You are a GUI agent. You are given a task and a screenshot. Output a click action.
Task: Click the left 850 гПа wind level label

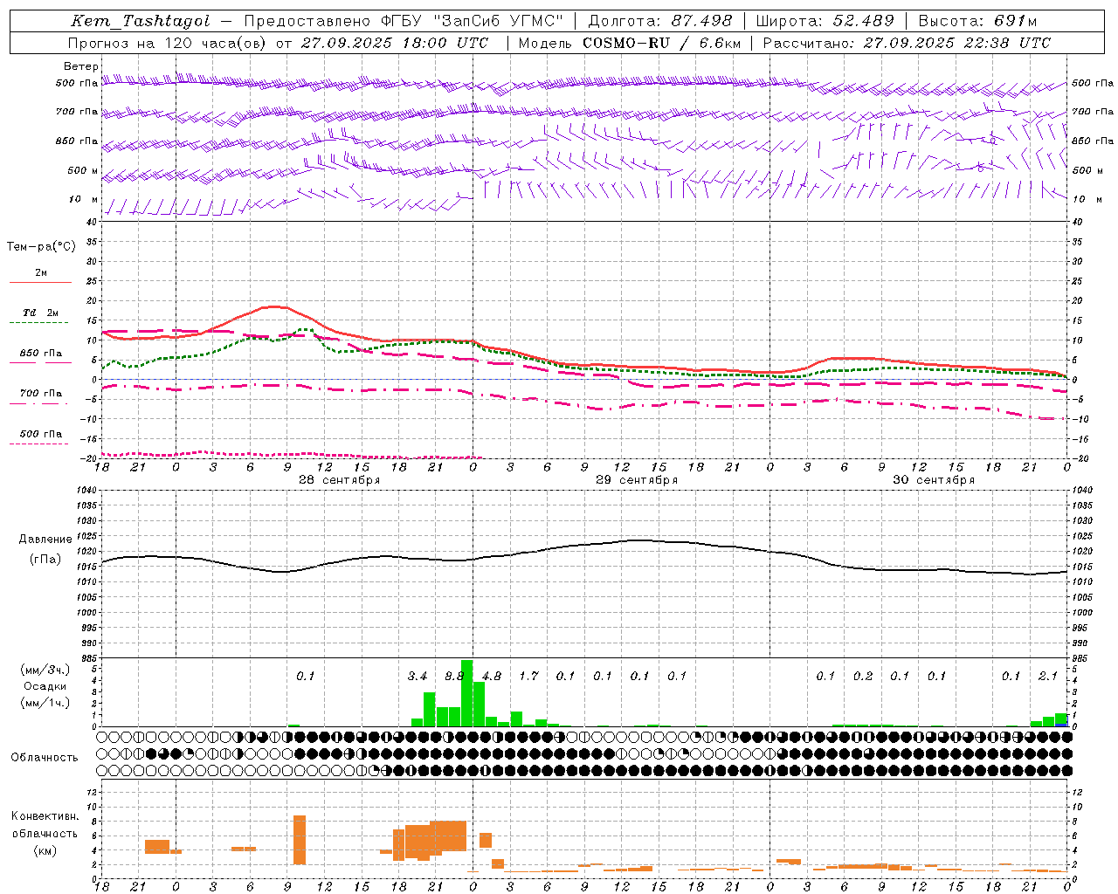click(77, 141)
